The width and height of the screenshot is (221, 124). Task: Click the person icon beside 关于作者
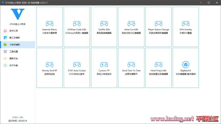click(x=5, y=65)
